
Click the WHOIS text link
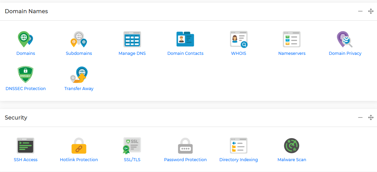click(239, 53)
